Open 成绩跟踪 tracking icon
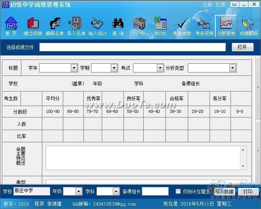Screen dimensions: 261x209 click(248, 26)
